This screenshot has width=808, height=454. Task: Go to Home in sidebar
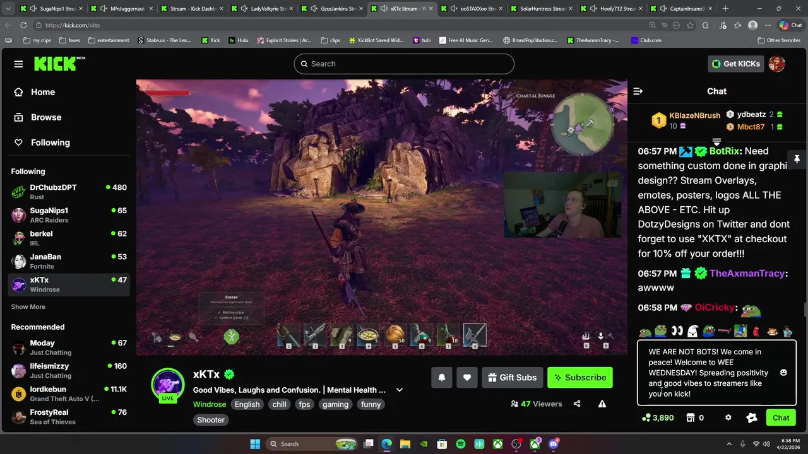coord(43,92)
